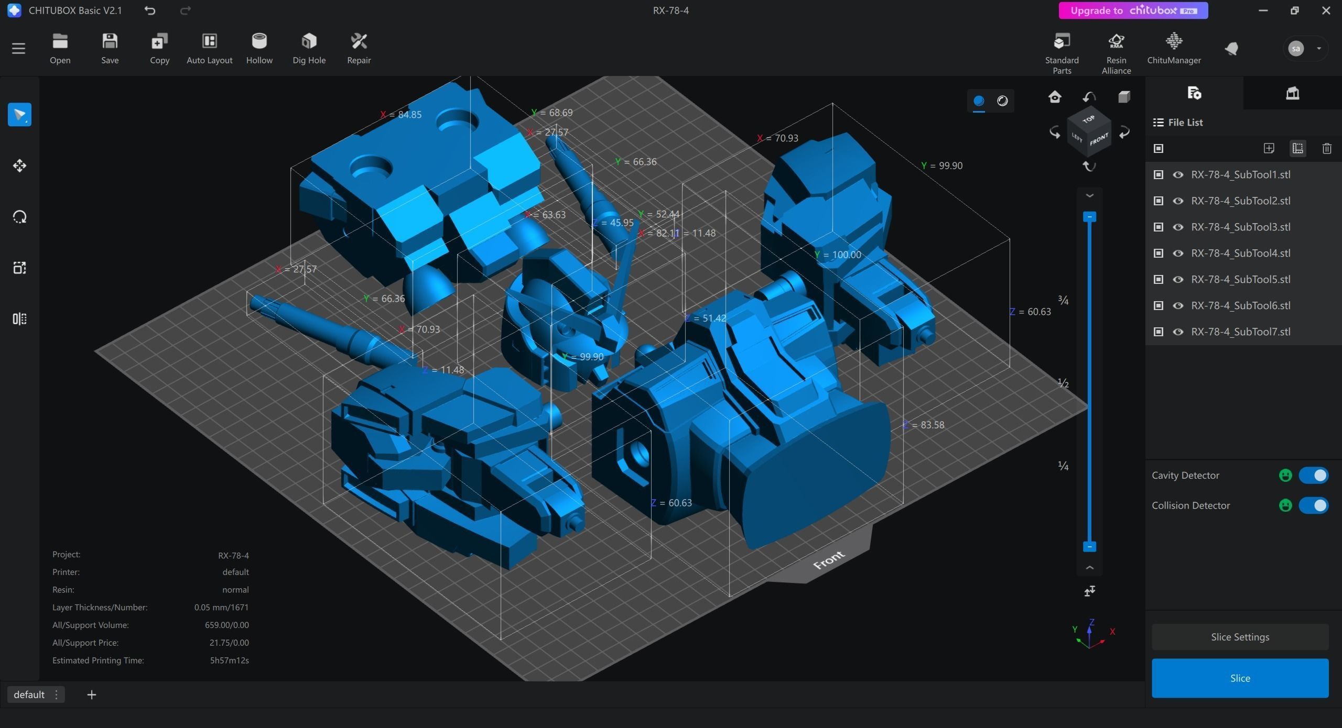Image resolution: width=1342 pixels, height=728 pixels.
Task: Click the Slice button
Action: tap(1240, 678)
